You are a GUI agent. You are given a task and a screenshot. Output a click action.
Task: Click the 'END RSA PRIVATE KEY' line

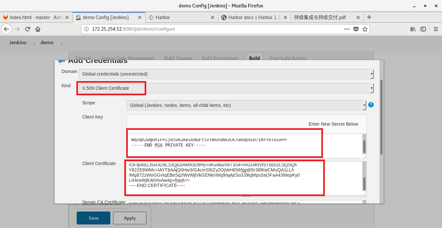point(169,145)
